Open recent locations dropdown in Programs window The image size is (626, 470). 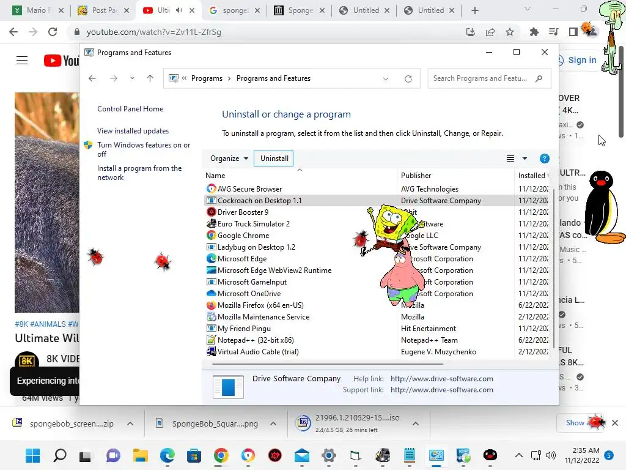[x=132, y=78]
